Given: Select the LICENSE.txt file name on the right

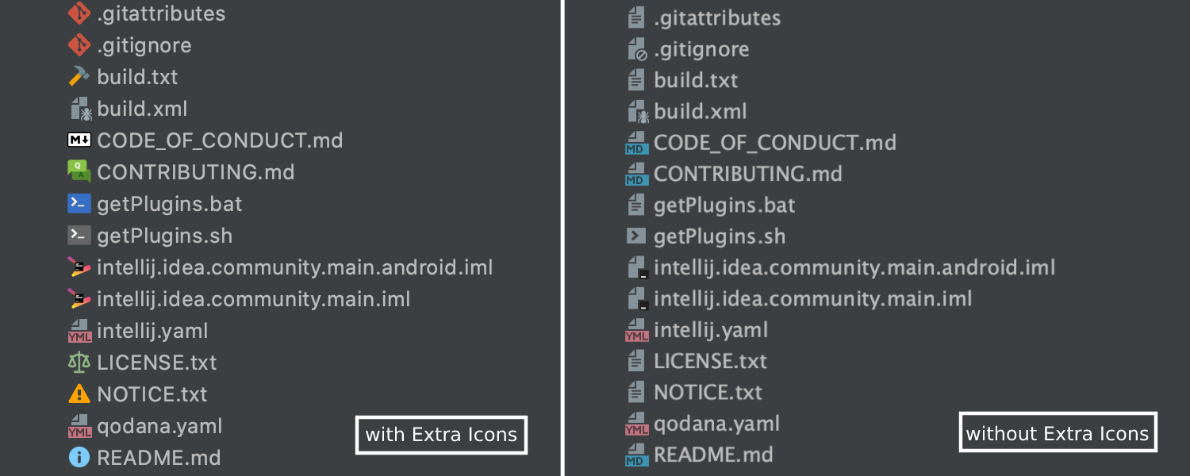Looking at the screenshot, I should pos(709,361).
